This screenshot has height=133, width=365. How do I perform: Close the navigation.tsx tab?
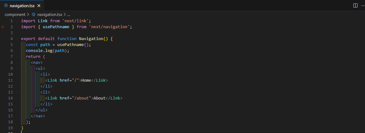coord(39,6)
